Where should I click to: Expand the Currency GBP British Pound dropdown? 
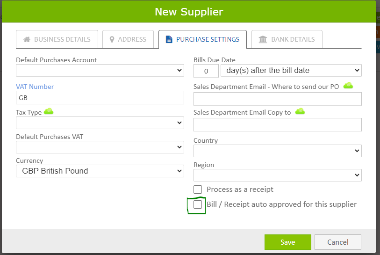[x=100, y=171]
